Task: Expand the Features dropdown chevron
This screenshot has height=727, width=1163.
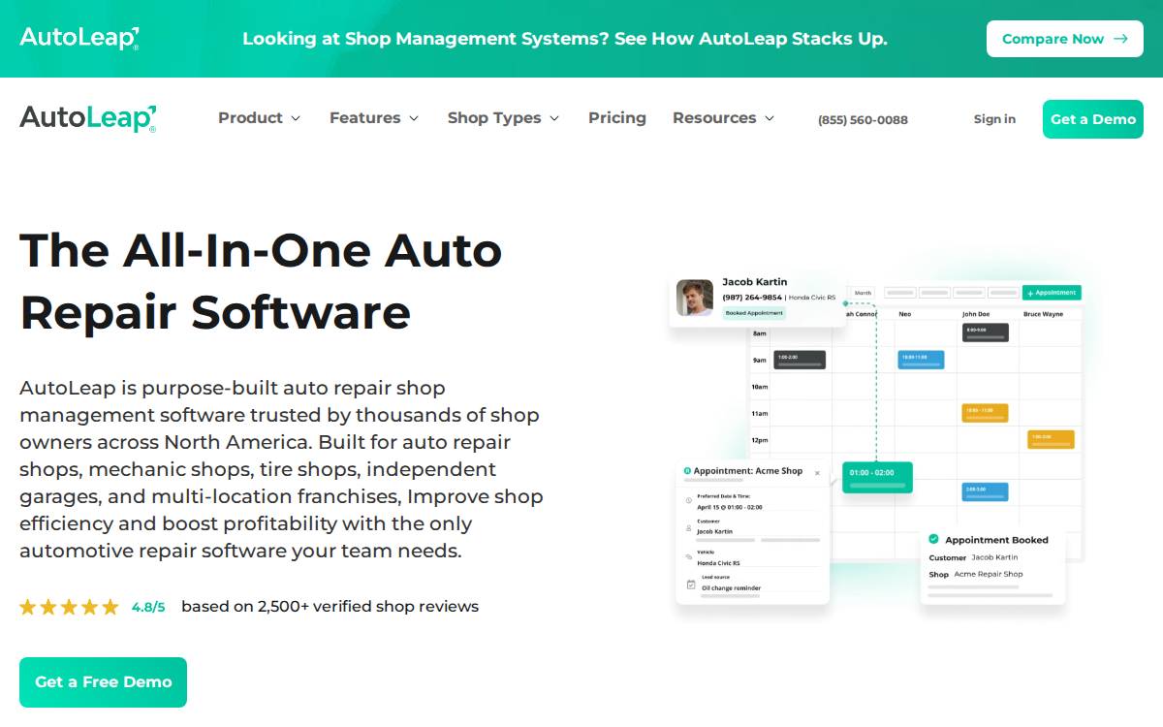Action: click(x=414, y=118)
